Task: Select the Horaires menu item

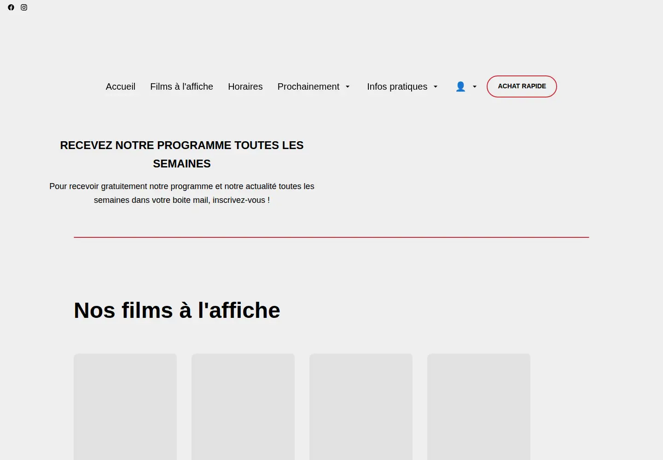Action: (245, 86)
